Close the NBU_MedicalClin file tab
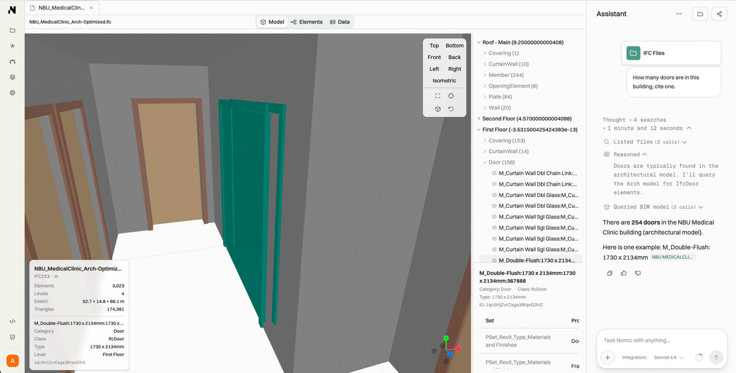The height and width of the screenshot is (373, 736). [x=91, y=8]
